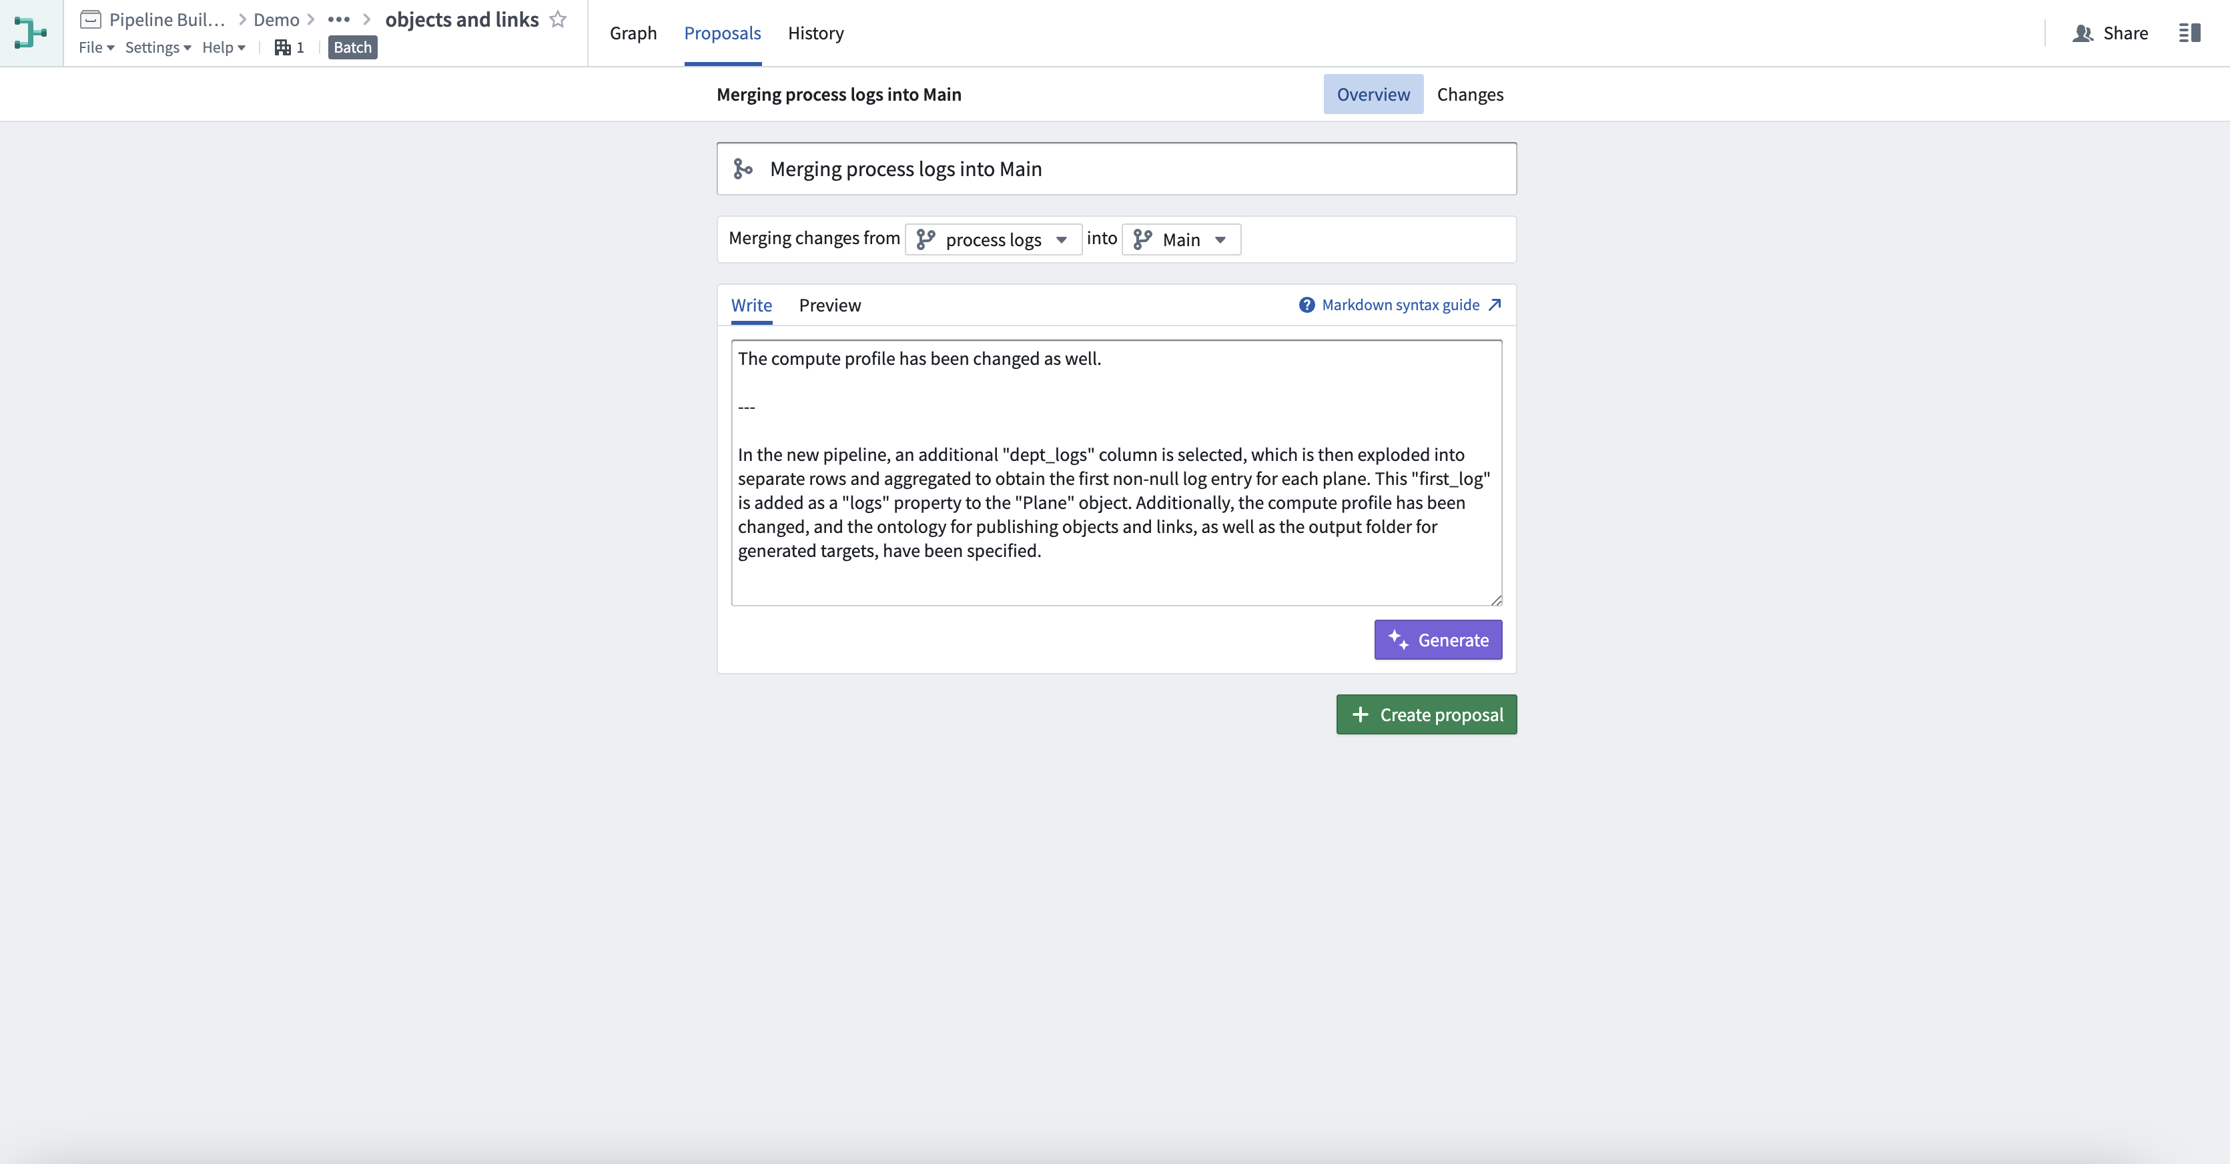Star the objects and links pipeline
The height and width of the screenshot is (1164, 2230).
click(559, 19)
